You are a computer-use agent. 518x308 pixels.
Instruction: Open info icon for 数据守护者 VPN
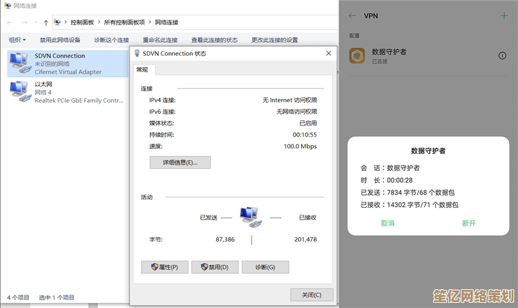point(502,56)
